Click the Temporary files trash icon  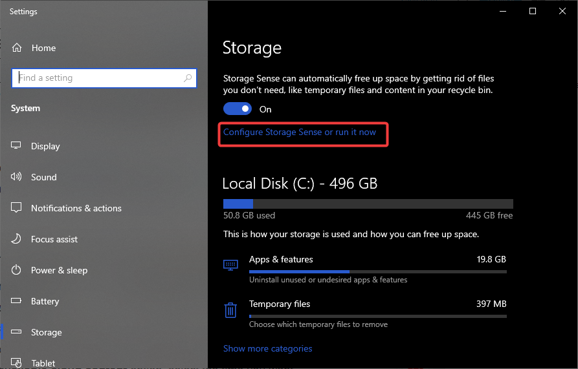(x=230, y=310)
